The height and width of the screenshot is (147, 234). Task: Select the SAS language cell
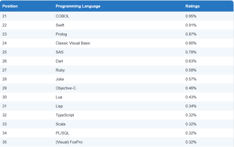point(59,52)
